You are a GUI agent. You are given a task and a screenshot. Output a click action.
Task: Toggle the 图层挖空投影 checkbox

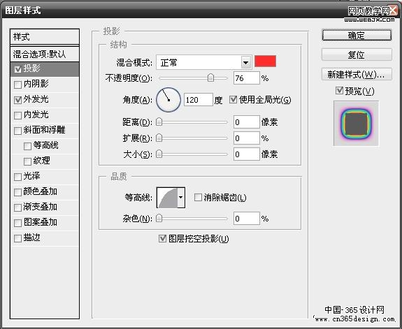click(x=162, y=239)
